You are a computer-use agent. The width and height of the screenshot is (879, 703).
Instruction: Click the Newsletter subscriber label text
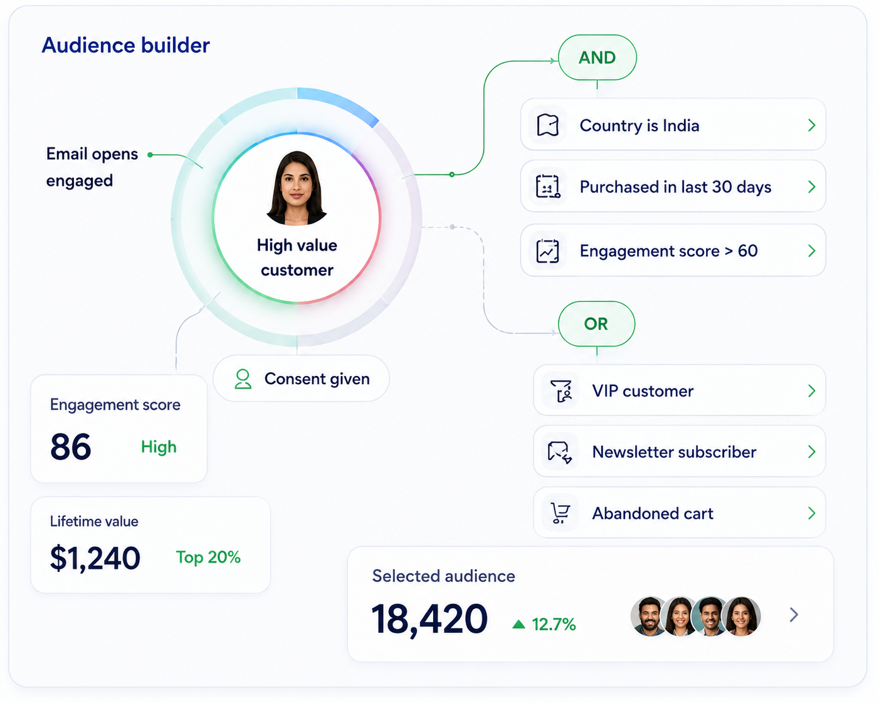tap(674, 452)
